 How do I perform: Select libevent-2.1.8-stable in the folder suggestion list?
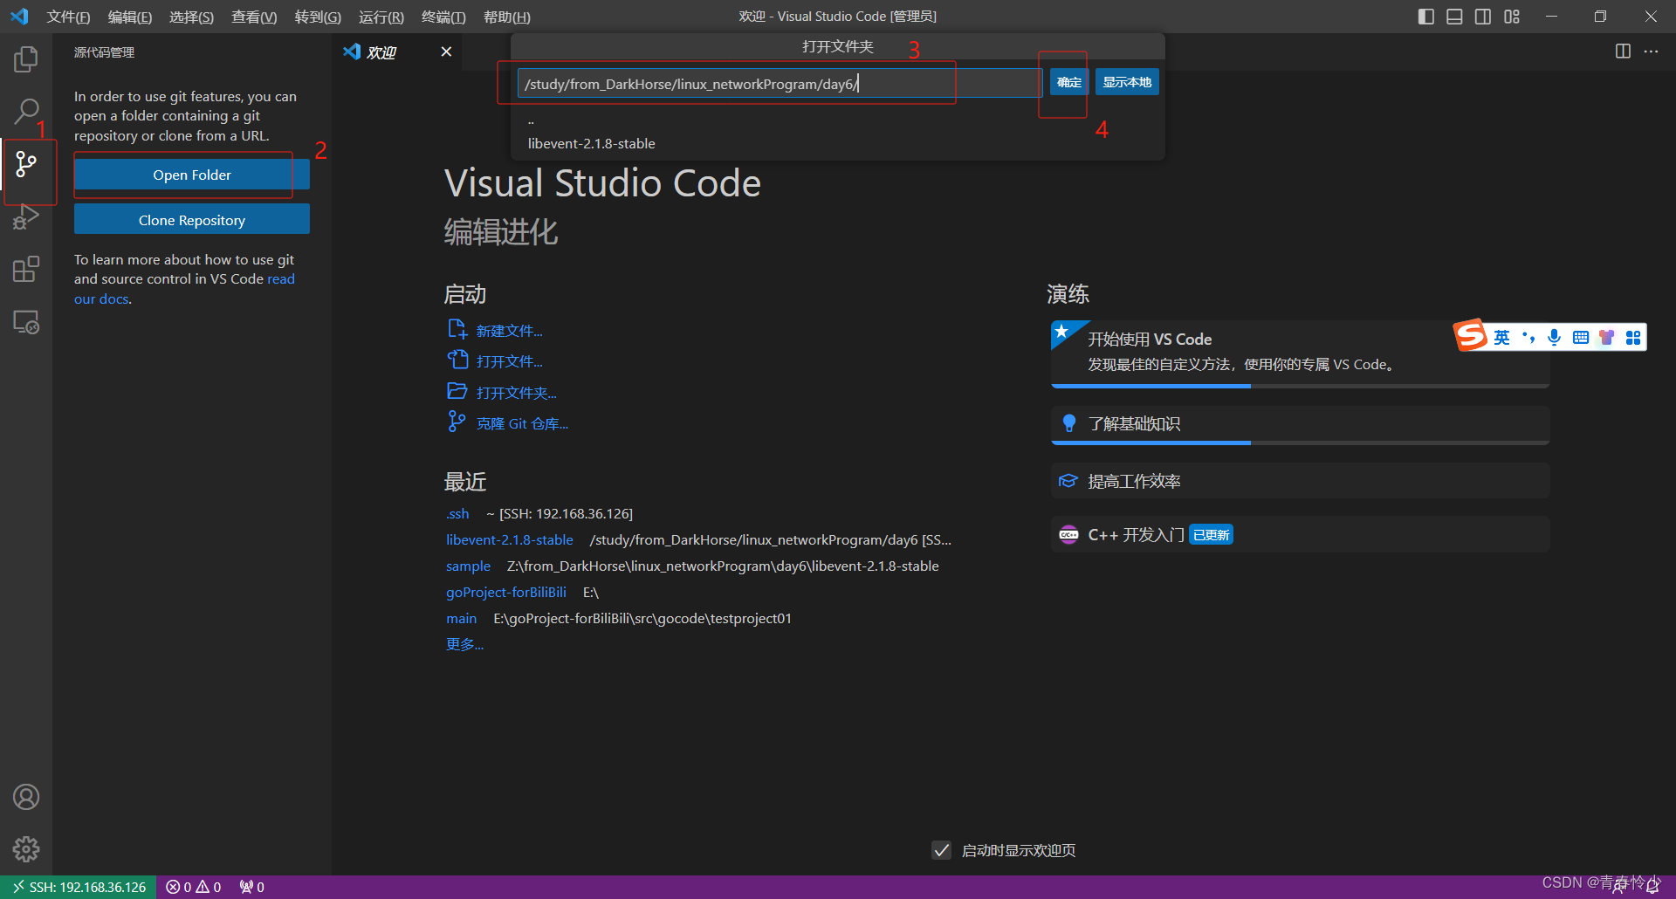tap(591, 143)
